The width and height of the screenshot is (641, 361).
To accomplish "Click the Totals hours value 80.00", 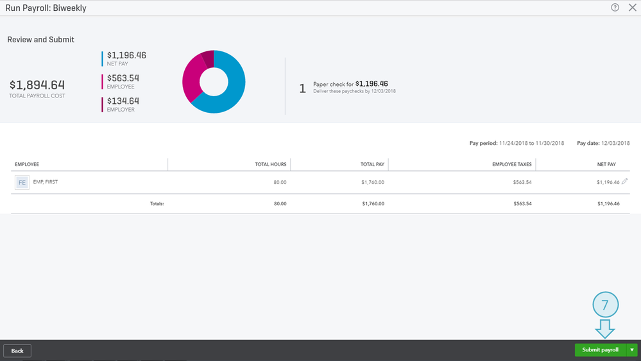I will (x=280, y=203).
